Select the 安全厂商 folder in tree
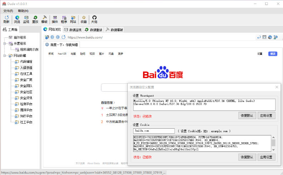The width and height of the screenshot is (283, 175). (x=26, y=80)
